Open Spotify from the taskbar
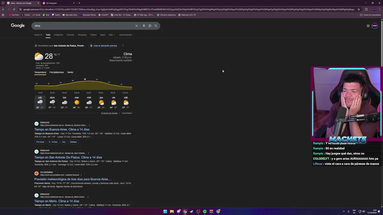The image size is (383, 215). click(205, 211)
